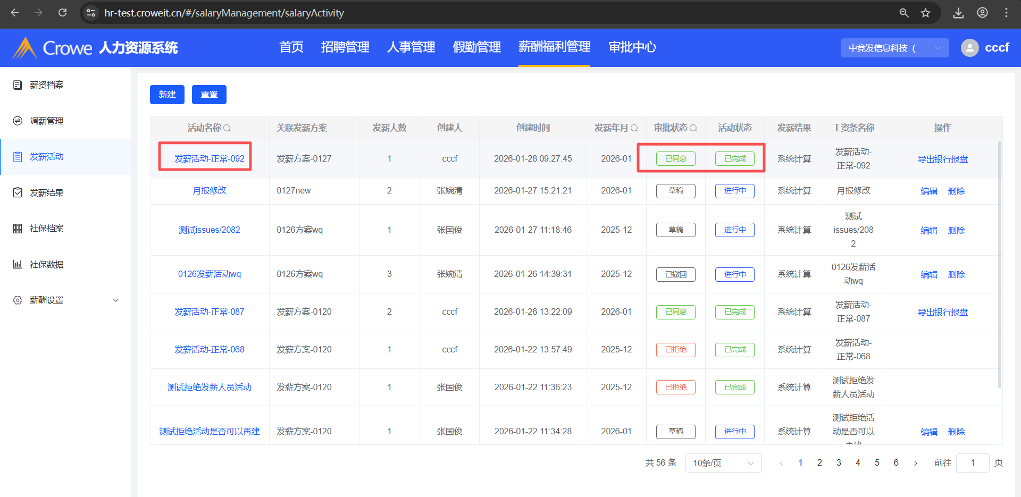Open the 10条/页 page size dropdown

(723, 463)
